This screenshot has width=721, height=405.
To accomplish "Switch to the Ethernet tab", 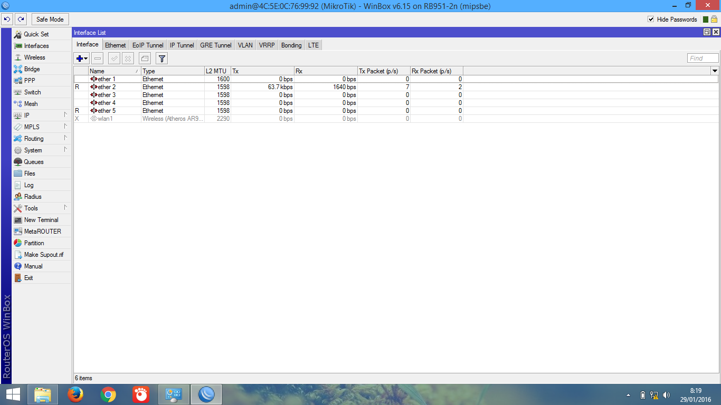I will tap(116, 45).
